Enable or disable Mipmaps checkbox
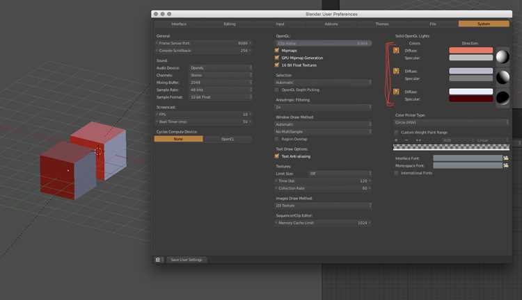Viewport: 522px width, 300px height. pyautogui.click(x=276, y=50)
